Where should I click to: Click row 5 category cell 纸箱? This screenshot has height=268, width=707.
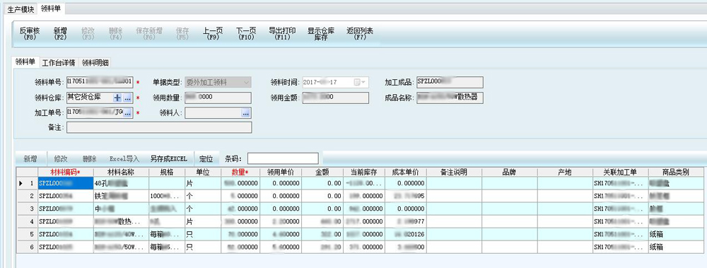[x=675, y=235]
